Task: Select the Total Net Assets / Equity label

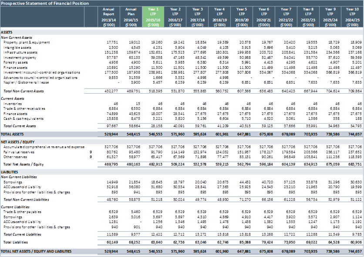Action: point(24,164)
